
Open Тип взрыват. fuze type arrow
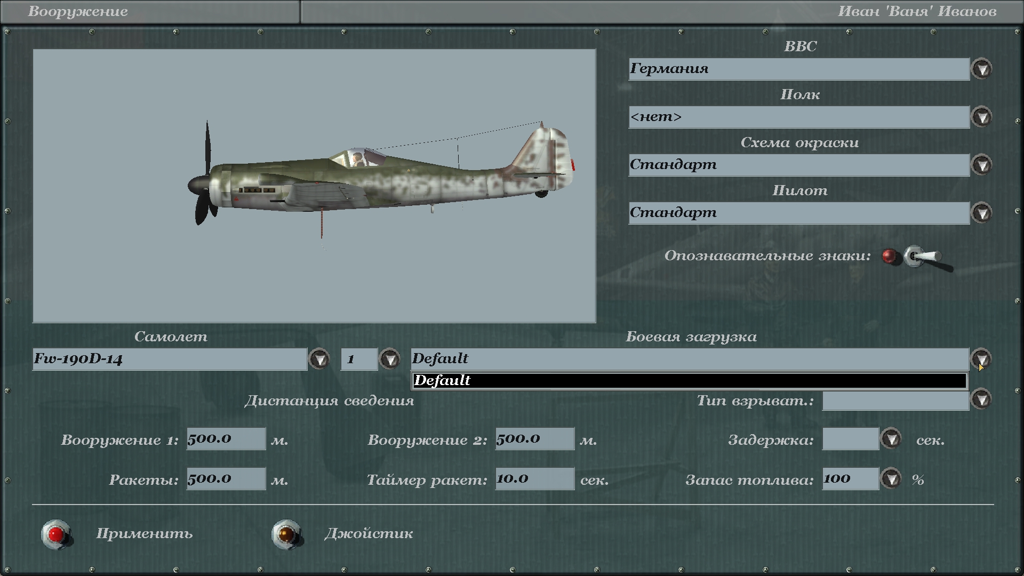(981, 399)
